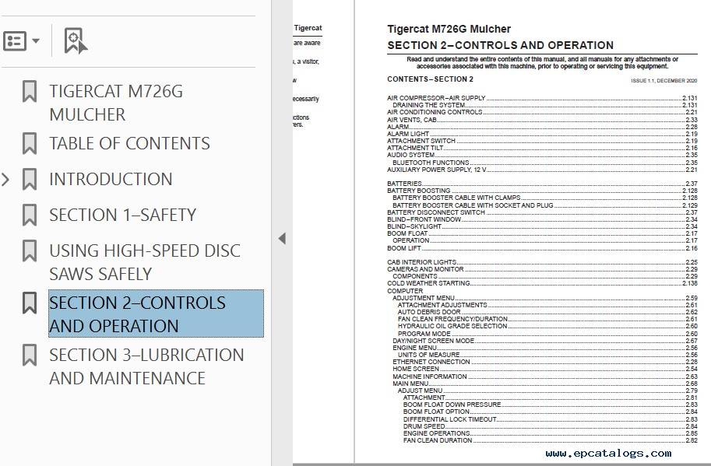Click the ENGINE OPERATIONS entry

point(551,433)
